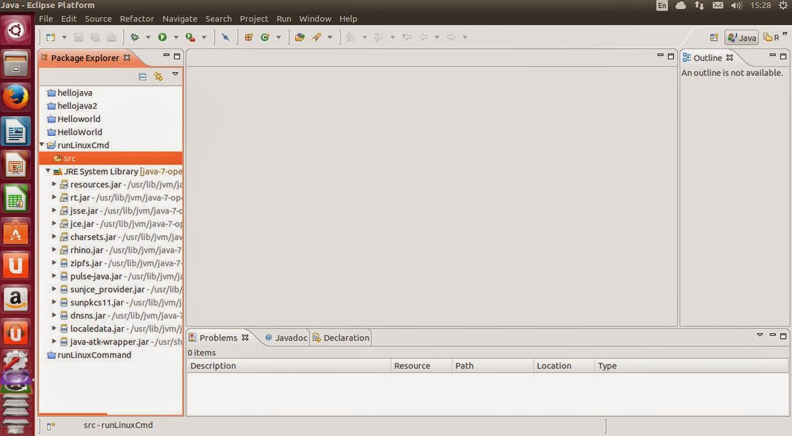
Task: Open the Resource perspective labeled R
Action: 772,37
